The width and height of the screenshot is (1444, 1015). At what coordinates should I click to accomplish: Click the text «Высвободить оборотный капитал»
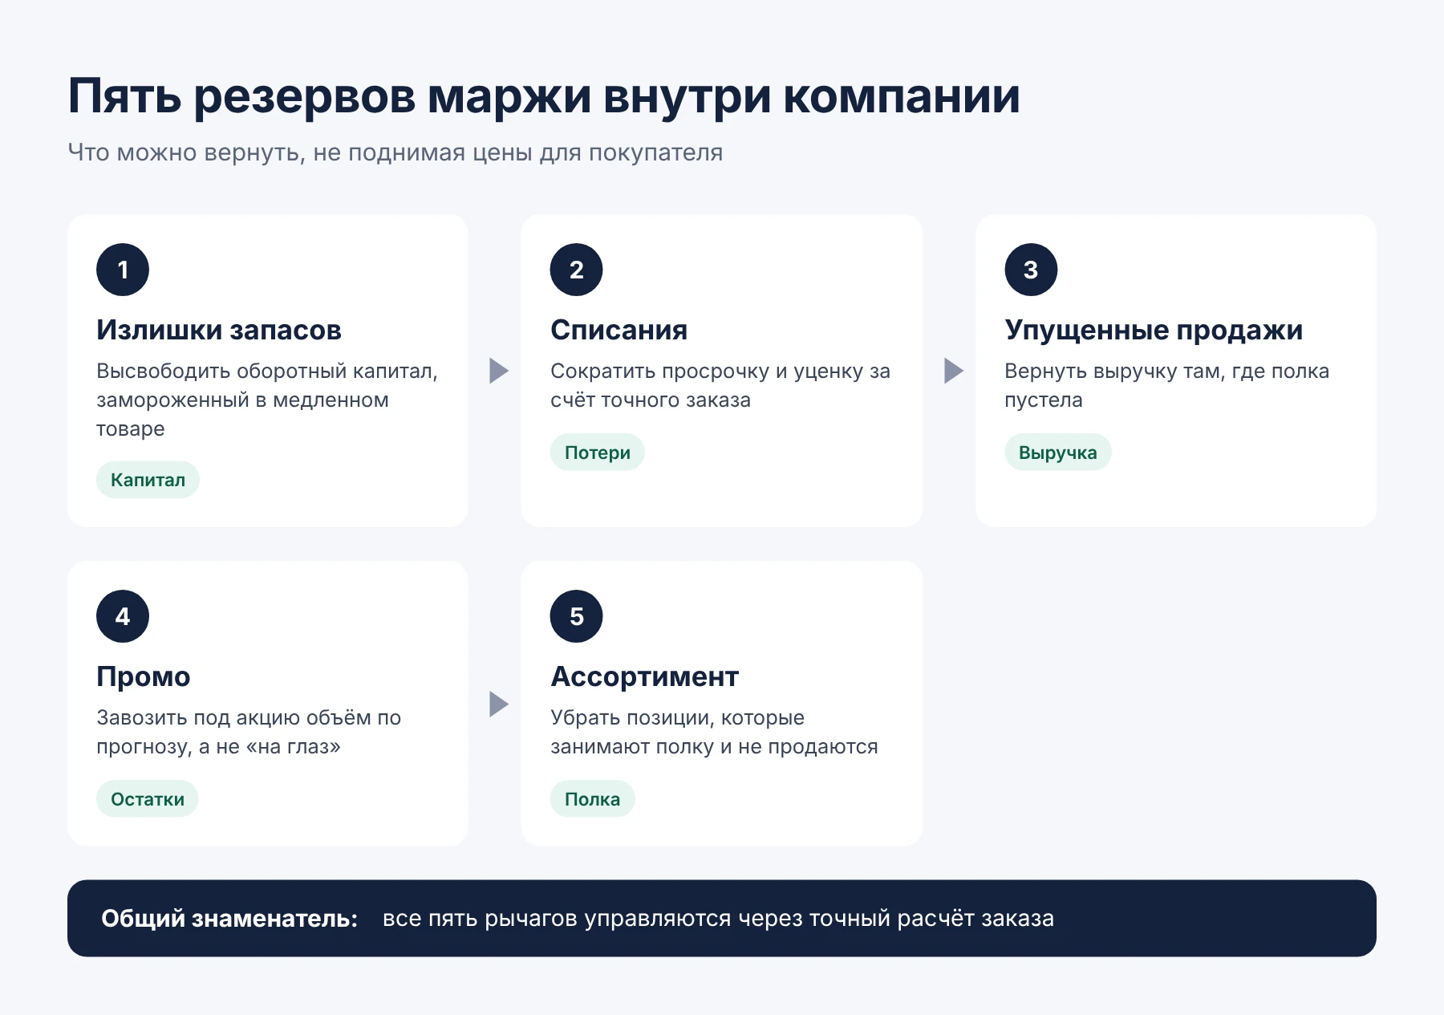coord(265,371)
